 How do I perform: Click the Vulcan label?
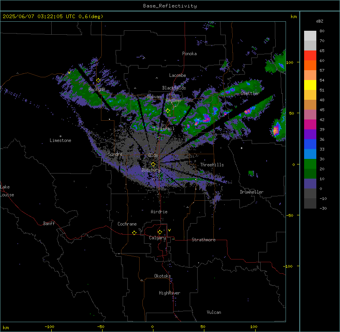coord(214,312)
